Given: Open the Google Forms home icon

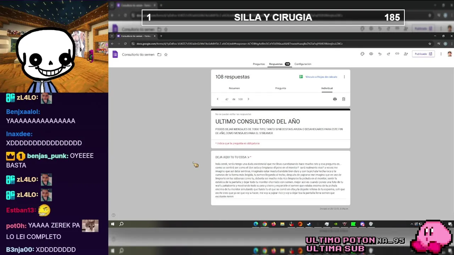Looking at the screenshot, I should (x=115, y=54).
